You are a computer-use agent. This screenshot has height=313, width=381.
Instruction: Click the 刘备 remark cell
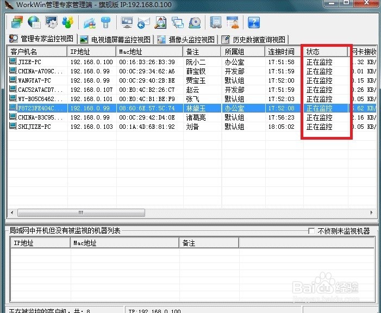(x=193, y=127)
